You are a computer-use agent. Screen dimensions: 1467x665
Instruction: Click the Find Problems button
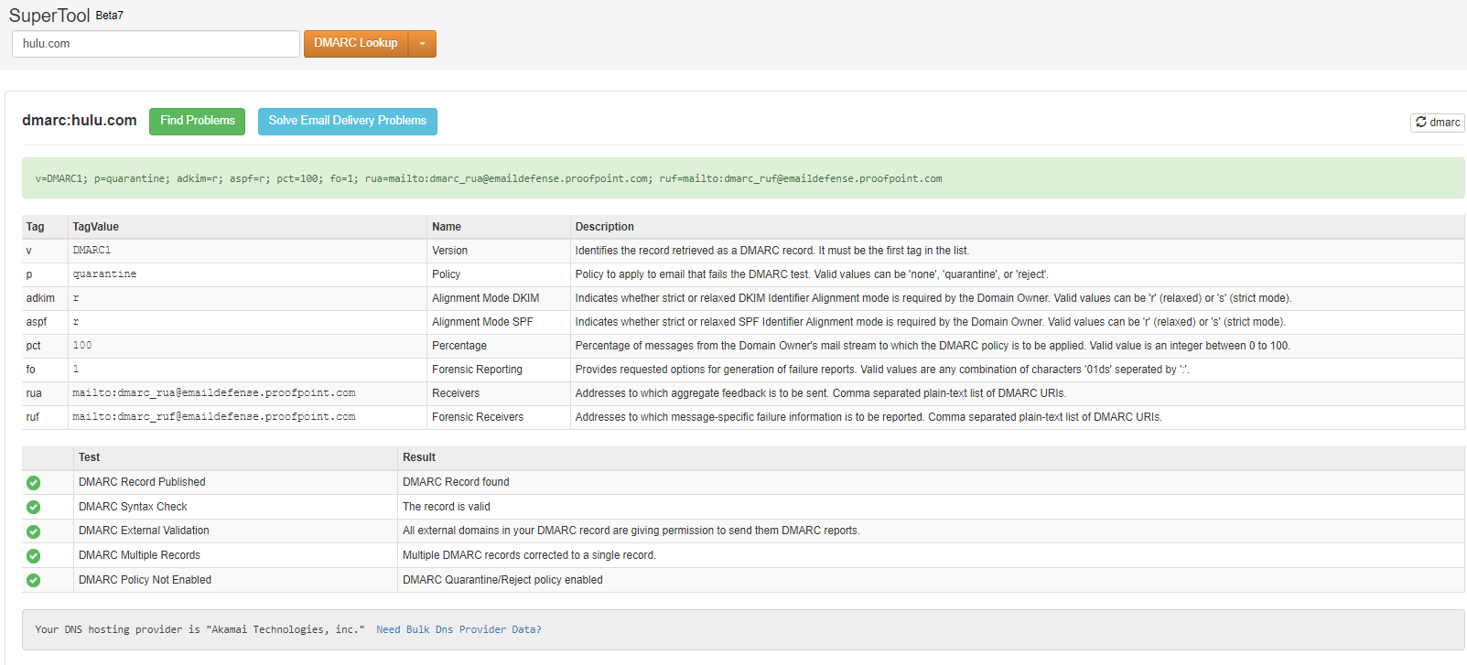[x=197, y=121]
